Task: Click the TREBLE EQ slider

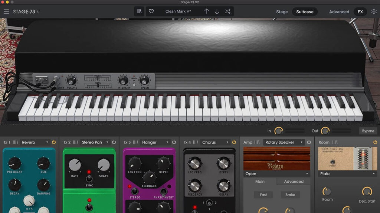Action: (x=98, y=78)
